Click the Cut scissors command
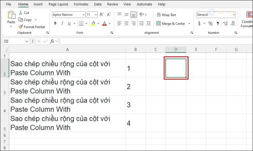Viewport: 253px width, 151px height. point(24,13)
